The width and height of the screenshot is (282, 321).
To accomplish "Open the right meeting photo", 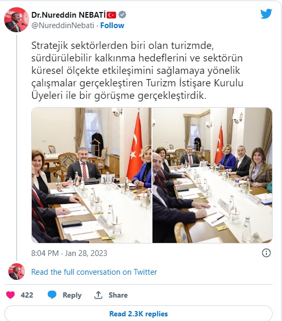I will [x=212, y=175].
